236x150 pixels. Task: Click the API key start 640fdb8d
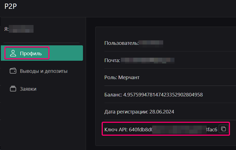140,129
